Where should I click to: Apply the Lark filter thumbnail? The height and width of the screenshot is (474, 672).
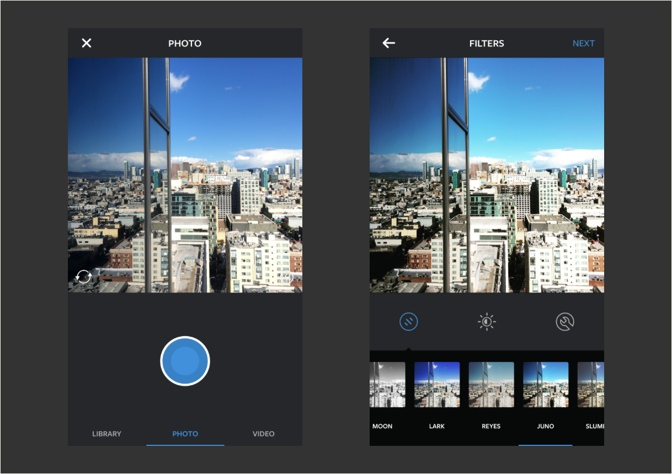pos(437,385)
